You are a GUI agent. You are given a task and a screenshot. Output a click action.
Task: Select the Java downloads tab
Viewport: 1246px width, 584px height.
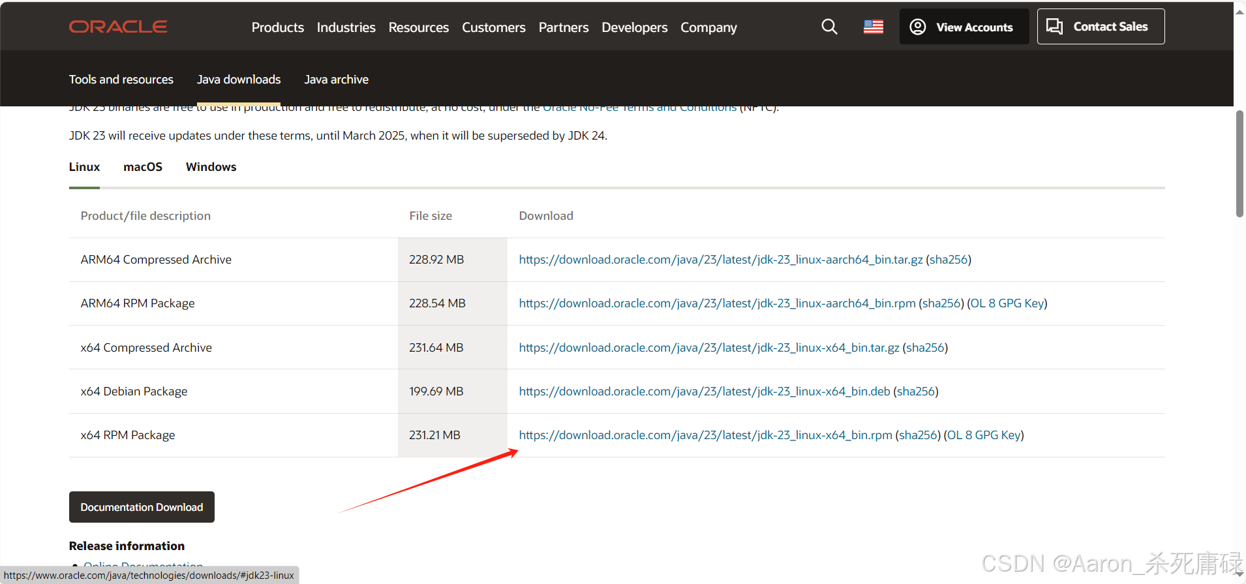(239, 80)
